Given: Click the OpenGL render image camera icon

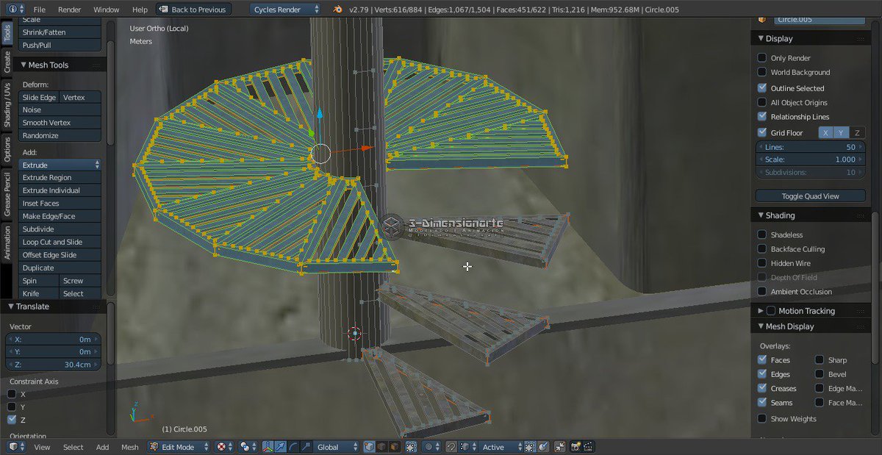Looking at the screenshot, I should click(576, 447).
